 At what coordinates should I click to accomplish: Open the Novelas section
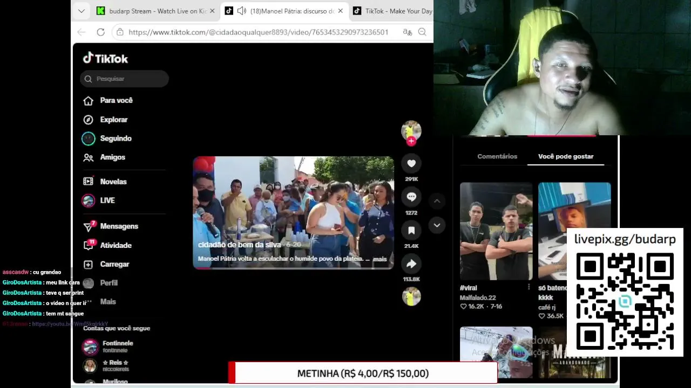coord(105,182)
